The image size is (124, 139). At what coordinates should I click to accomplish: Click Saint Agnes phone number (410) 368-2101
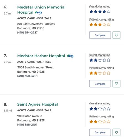(27, 125)
